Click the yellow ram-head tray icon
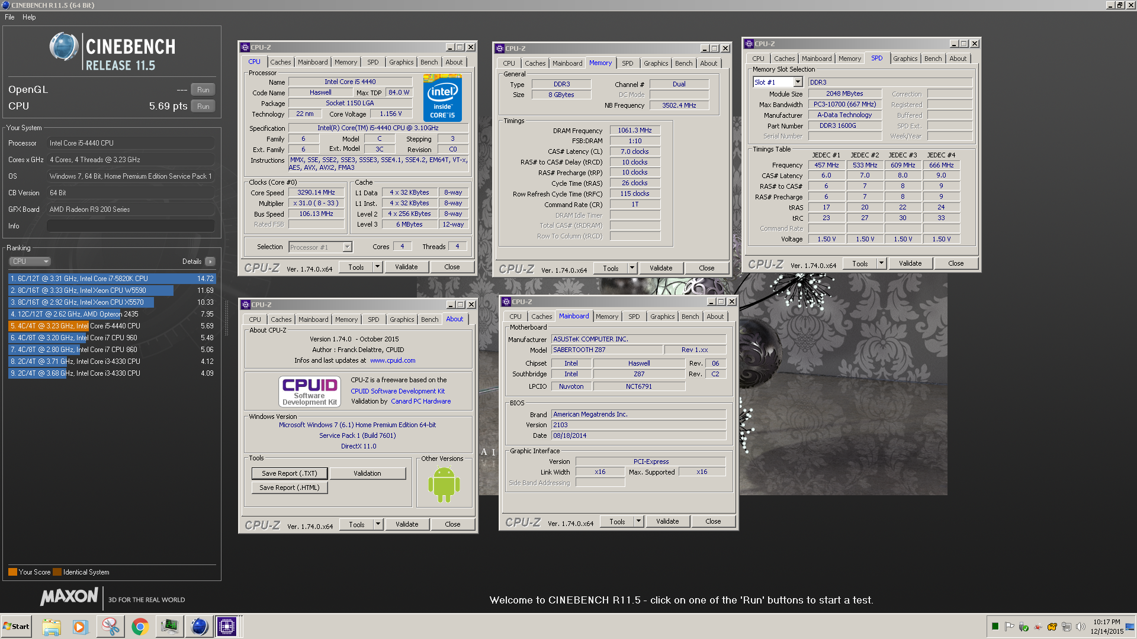Screen dimensions: 1137x639 coord(1052,627)
